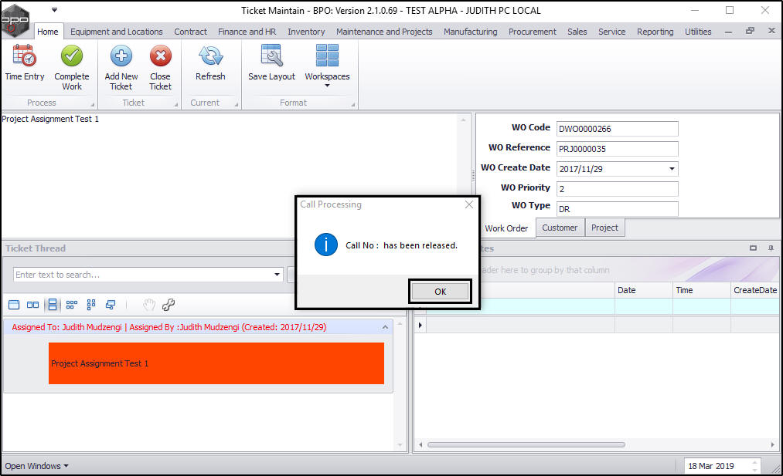The image size is (783, 476).
Task: Sort by the Time column header
Action: click(702, 290)
